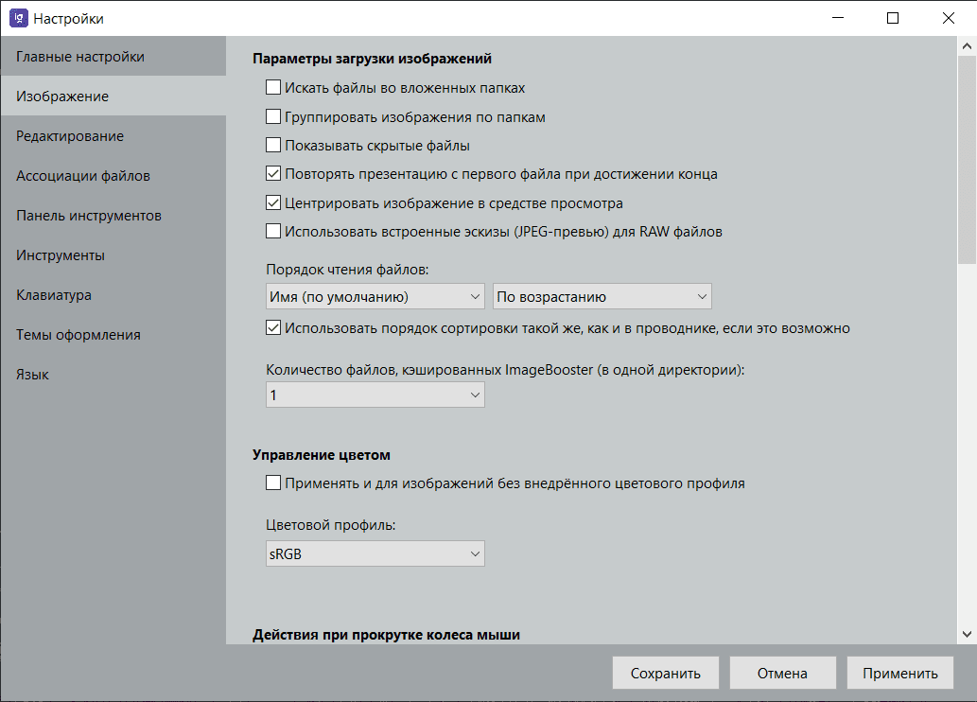977x702 pixels.
Task: Go to the Клавиатура settings tab
Action: coord(54,295)
